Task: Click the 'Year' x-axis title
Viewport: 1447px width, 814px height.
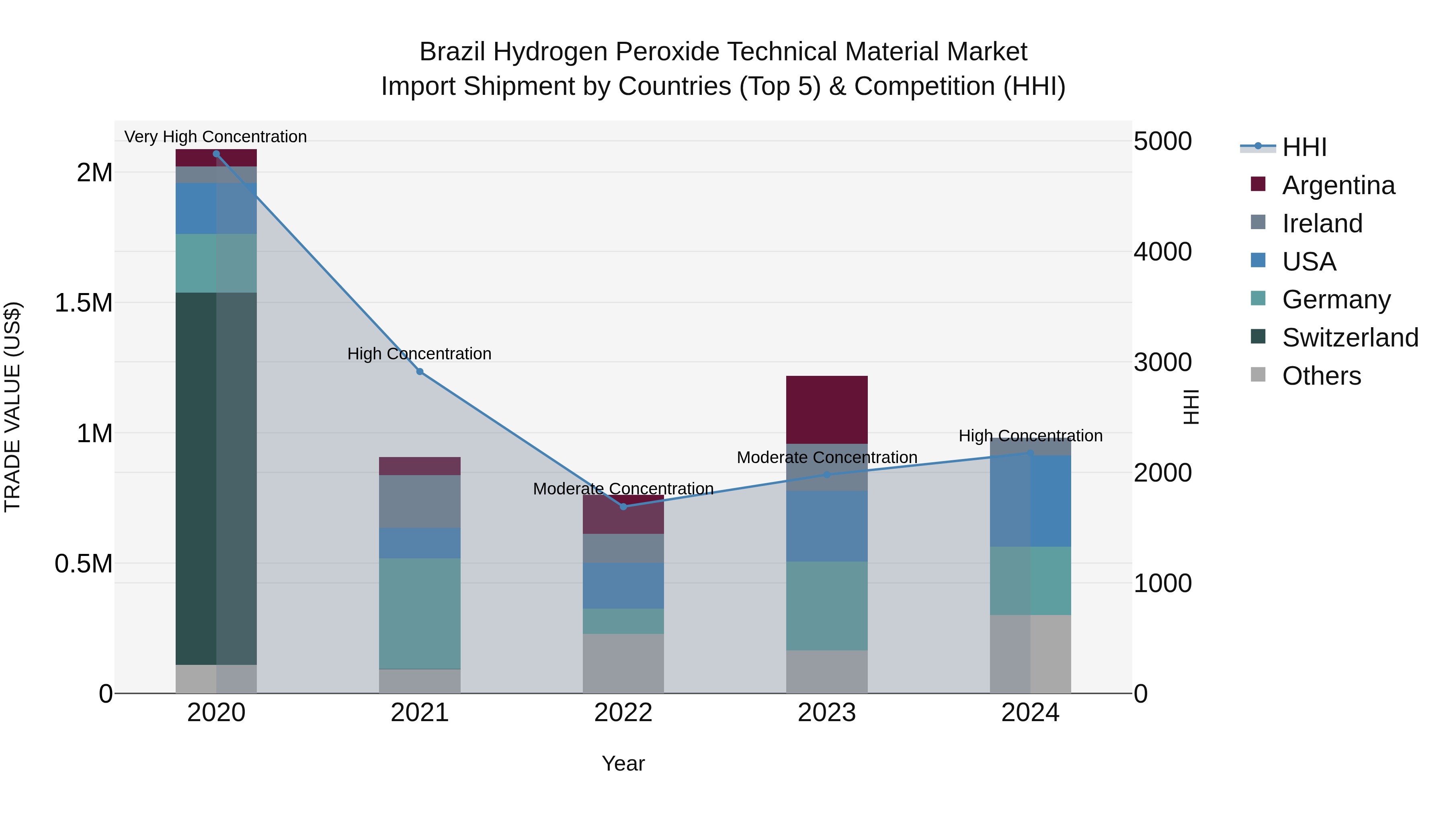Action: click(x=623, y=764)
